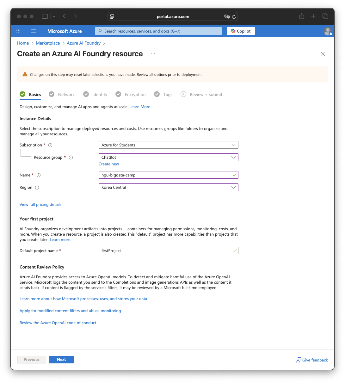The width and height of the screenshot is (345, 383).
Task: Open Azure OpenAI code of conduct link
Action: 58,323
